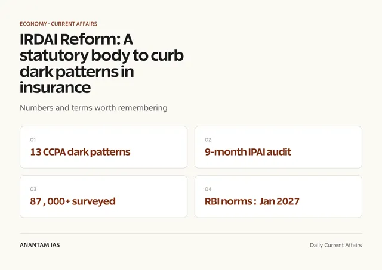382x270 pixels.
Task: Click the ANANTAM IAS footer brand name
Action: click(x=40, y=245)
